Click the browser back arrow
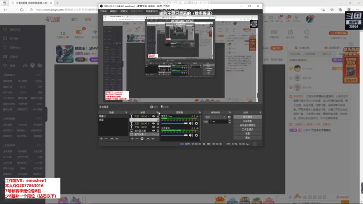This screenshot has width=363, height=204. click(x=5, y=10)
